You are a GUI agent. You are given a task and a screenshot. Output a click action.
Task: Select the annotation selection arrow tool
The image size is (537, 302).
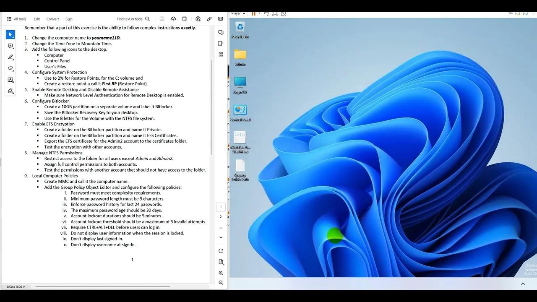10,34
